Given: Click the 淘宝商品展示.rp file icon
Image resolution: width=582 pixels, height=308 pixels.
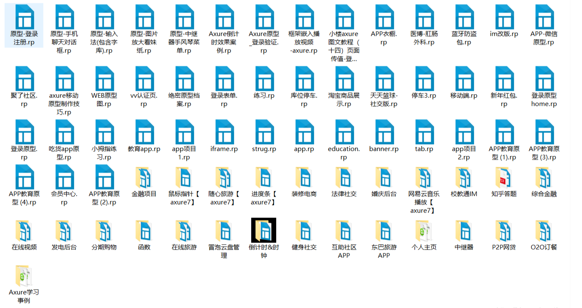Looking at the screenshot, I should (345, 78).
